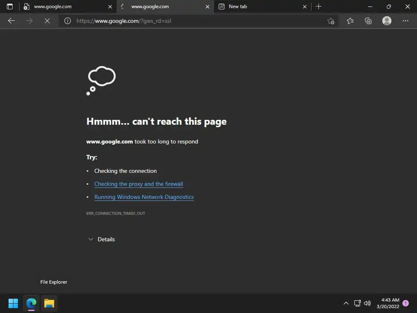This screenshot has width=417, height=313.
Task: View site information icon in address bar
Action: tap(68, 21)
